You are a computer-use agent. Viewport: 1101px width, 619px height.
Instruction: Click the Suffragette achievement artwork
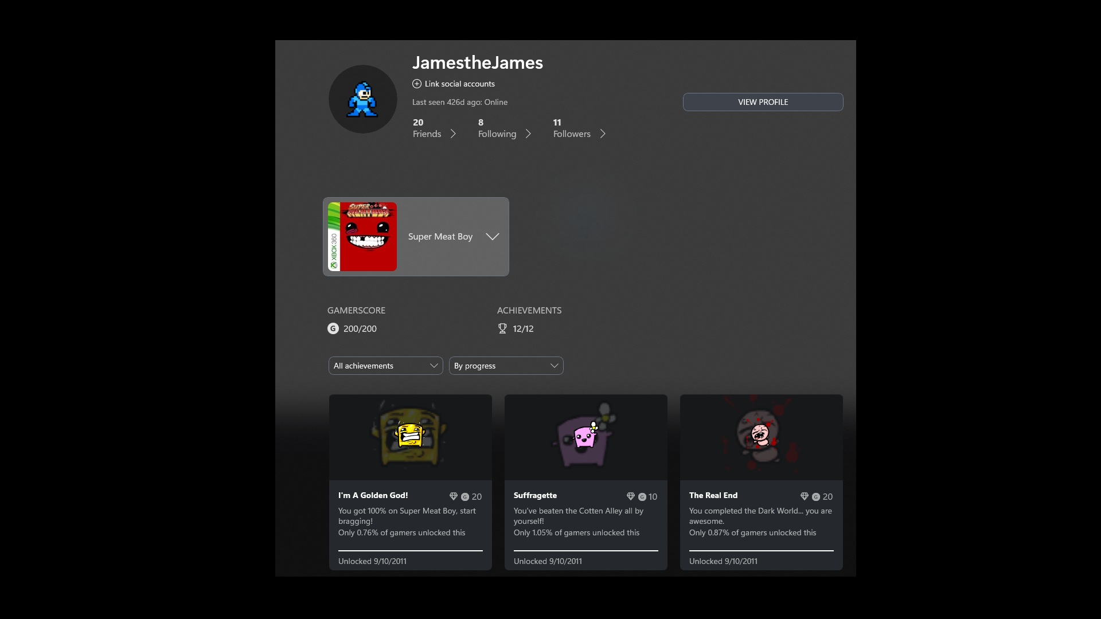click(x=585, y=437)
